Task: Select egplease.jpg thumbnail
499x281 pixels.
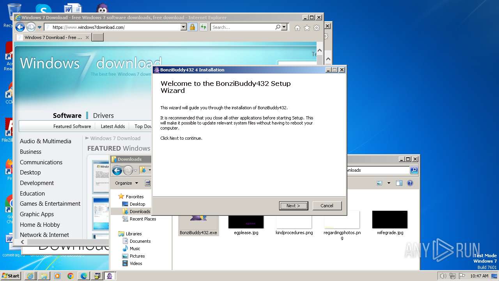Action: pos(246,223)
